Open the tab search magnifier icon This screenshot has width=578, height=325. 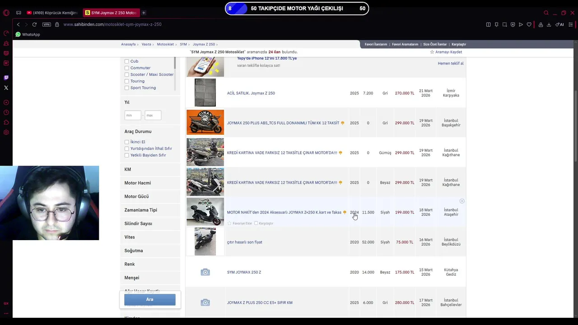(x=546, y=13)
